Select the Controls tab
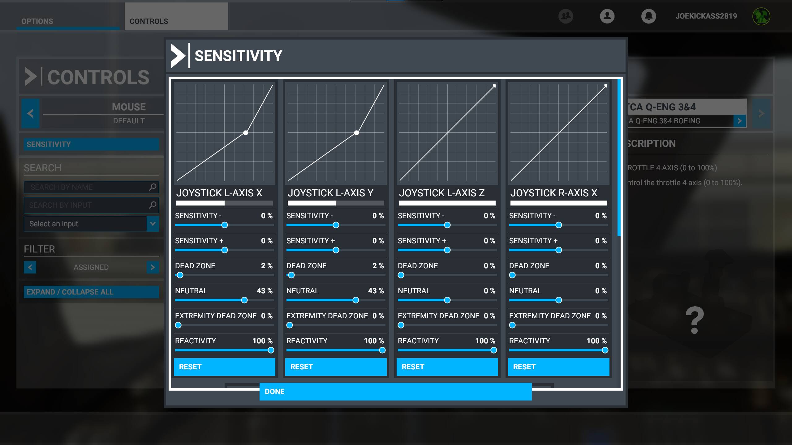 coord(148,21)
